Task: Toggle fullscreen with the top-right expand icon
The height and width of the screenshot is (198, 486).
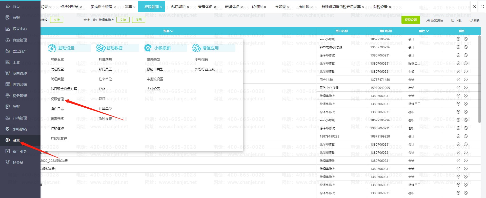Action: click(482, 7)
